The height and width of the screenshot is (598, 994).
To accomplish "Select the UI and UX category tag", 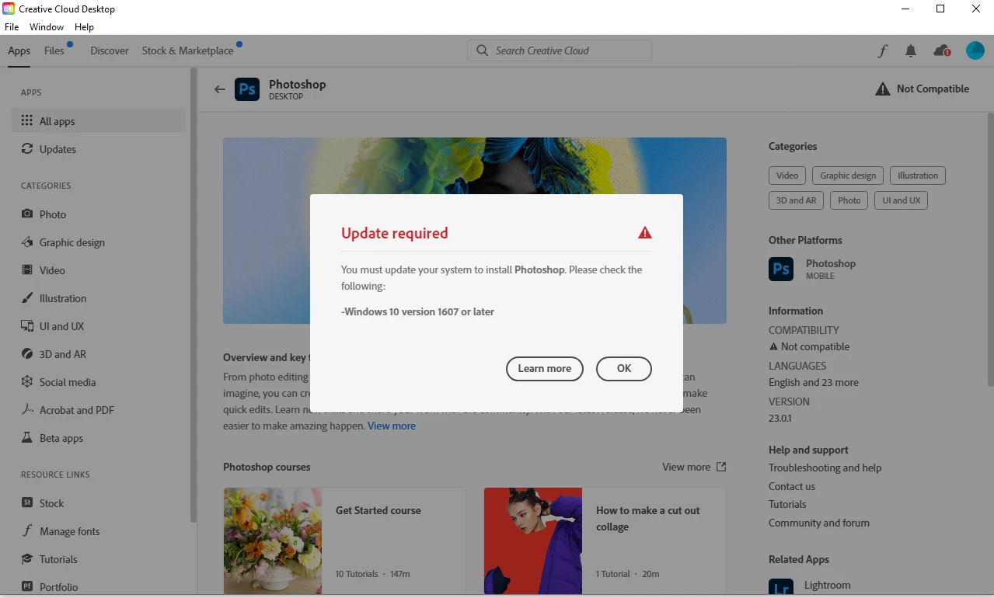I will tap(902, 200).
